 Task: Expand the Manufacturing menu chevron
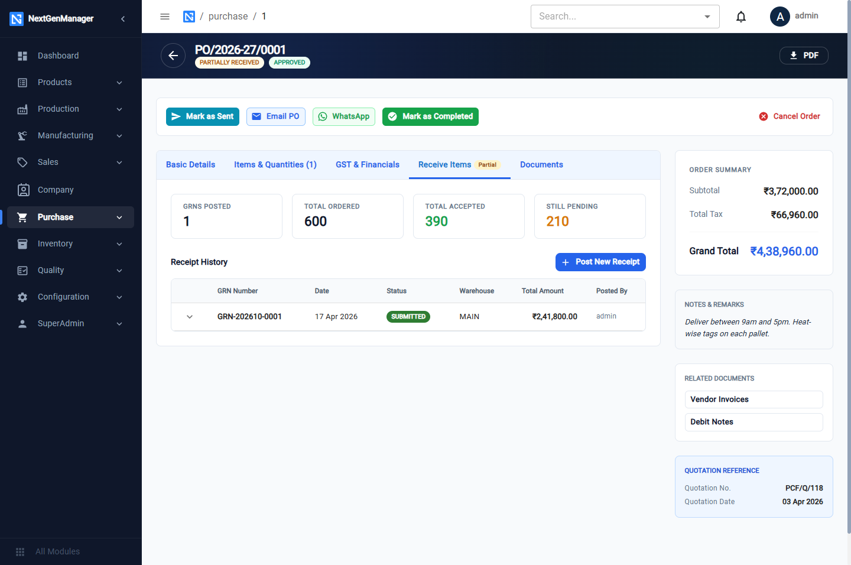[x=119, y=136]
